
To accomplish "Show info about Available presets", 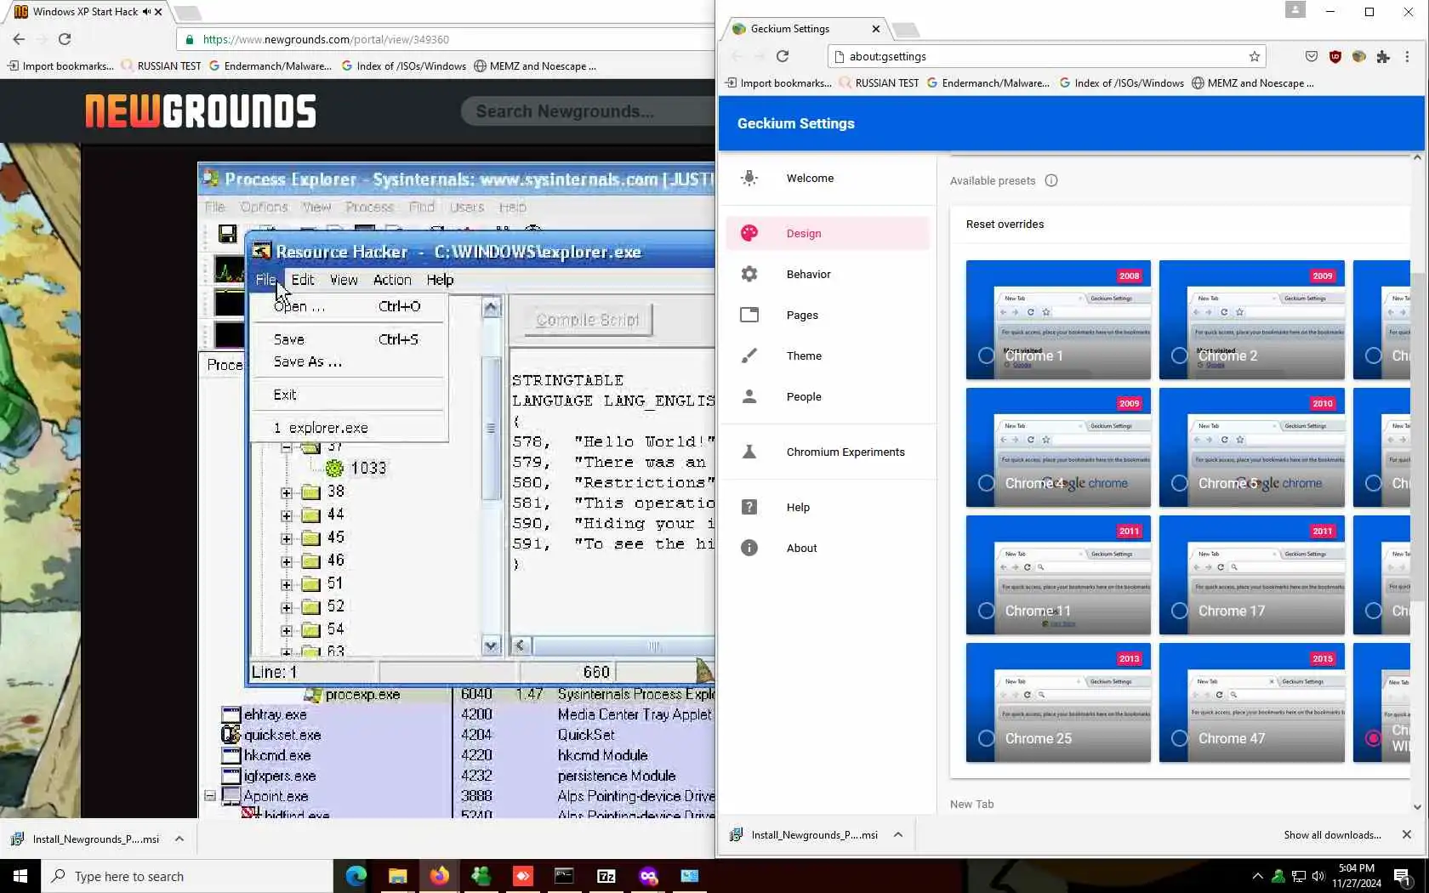I will [x=1051, y=180].
